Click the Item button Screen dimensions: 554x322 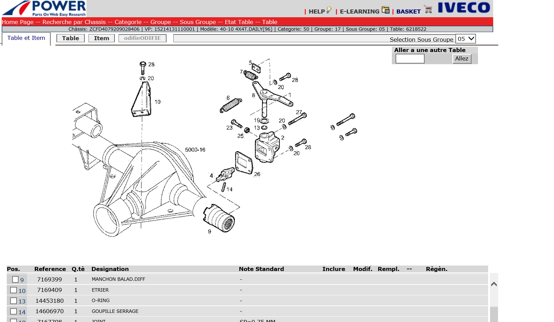pos(101,38)
